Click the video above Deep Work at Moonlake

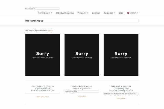tap(121, 55)
